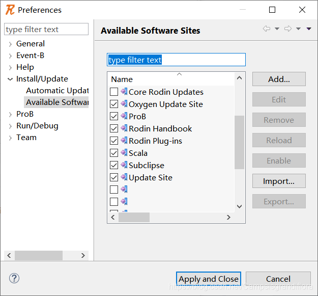Click the Scala site icon
Viewport: 318px width, 296px height.
(x=124, y=153)
